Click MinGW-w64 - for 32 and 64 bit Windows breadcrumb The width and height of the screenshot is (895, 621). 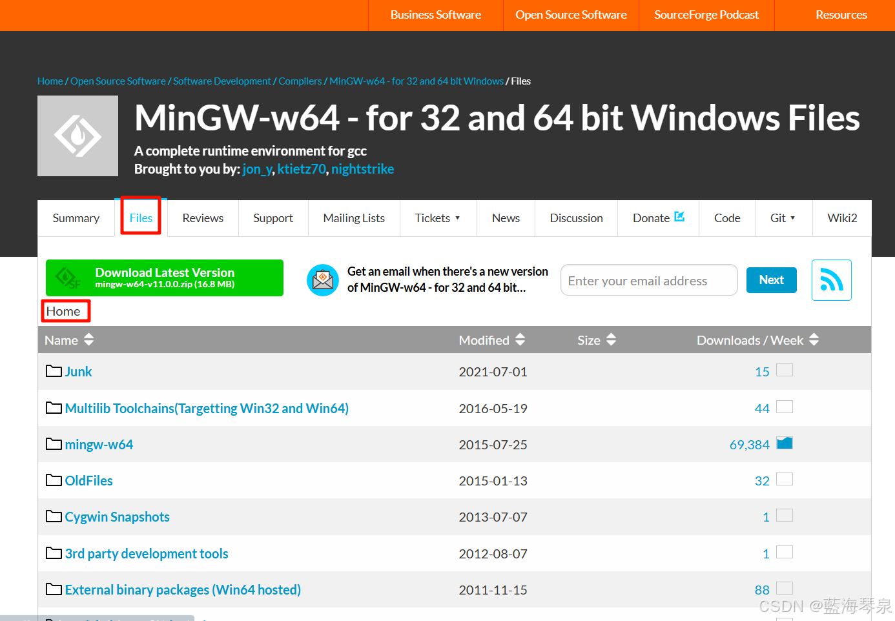(417, 81)
